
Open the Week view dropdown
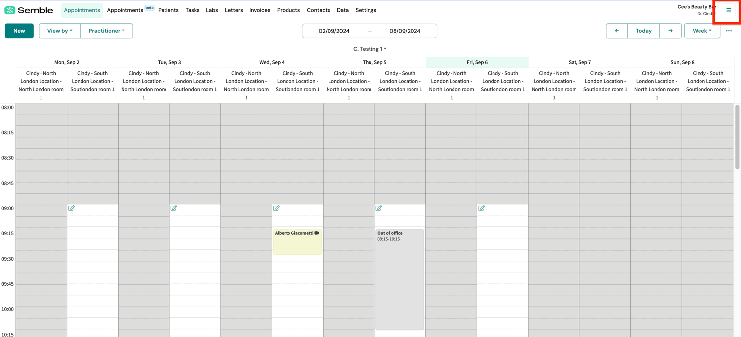click(701, 31)
